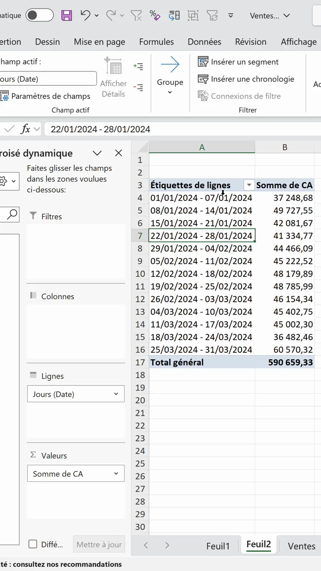Image resolution: width=321 pixels, height=571 pixels.
Task: Click the Valeurs sigma icon
Action: click(33, 455)
